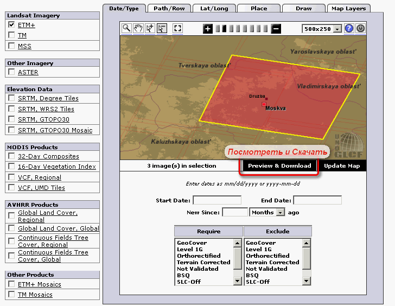This screenshot has width=395, height=306.
Task: Select the magnifier zoom tool
Action: pos(126,28)
